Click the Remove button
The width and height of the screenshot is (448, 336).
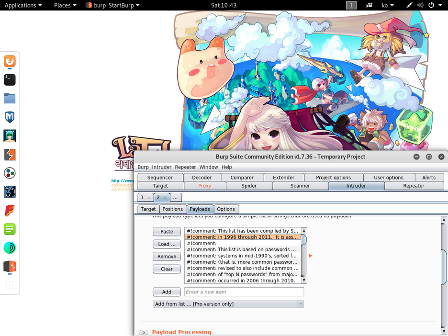[167, 257]
